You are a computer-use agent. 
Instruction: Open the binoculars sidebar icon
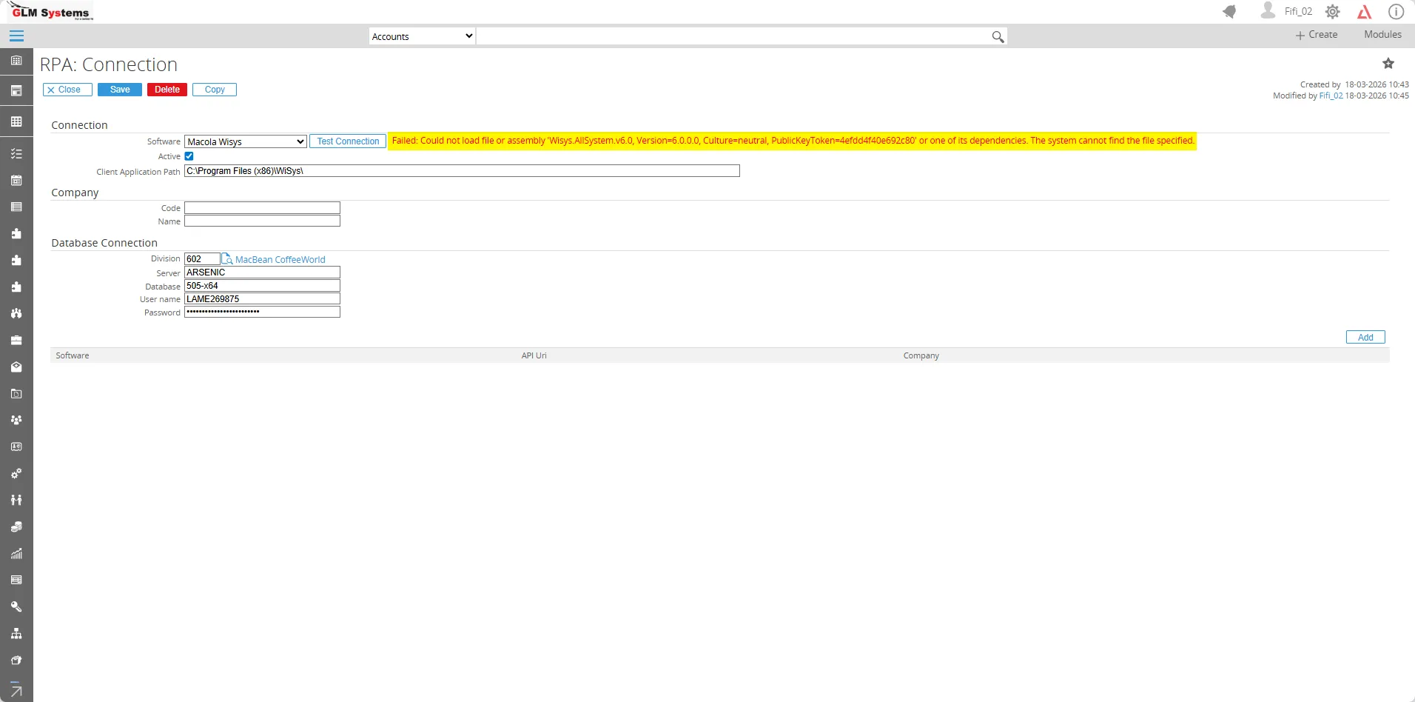tap(16, 313)
